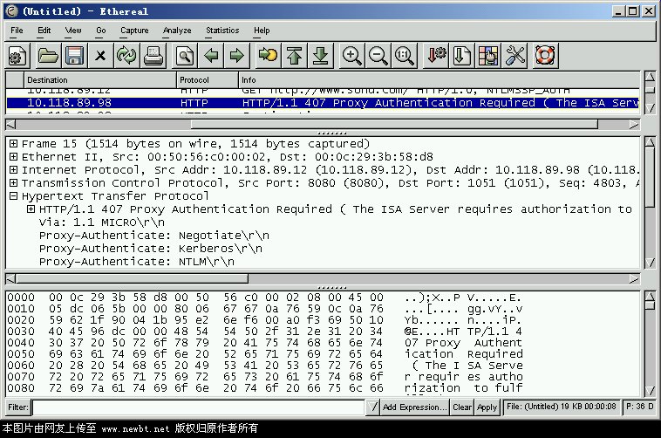
Task: Print packets with the printer icon
Action: tap(153, 55)
